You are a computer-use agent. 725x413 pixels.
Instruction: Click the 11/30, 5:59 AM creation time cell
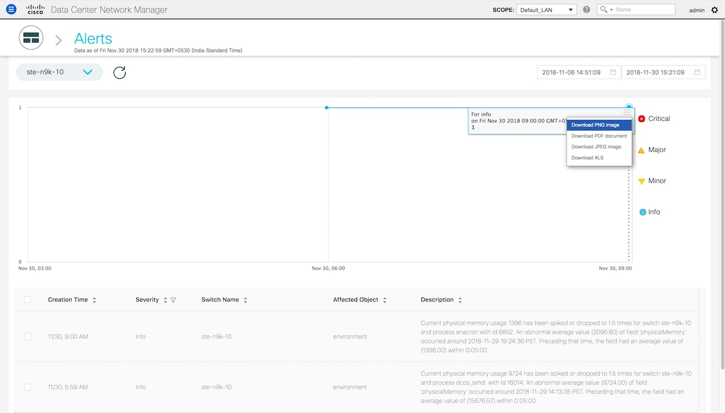pos(68,387)
